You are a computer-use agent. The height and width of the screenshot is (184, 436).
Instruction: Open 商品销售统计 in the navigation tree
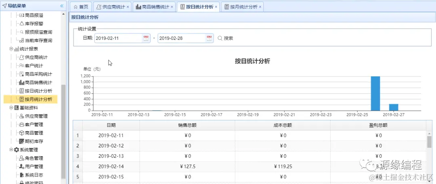(x=36, y=83)
